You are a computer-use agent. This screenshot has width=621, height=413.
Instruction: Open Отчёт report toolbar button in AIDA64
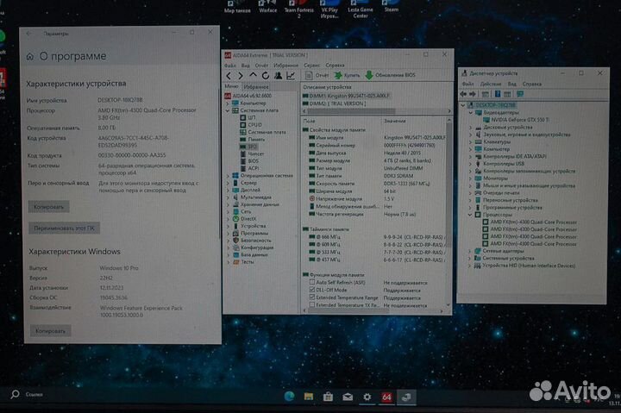(317, 75)
